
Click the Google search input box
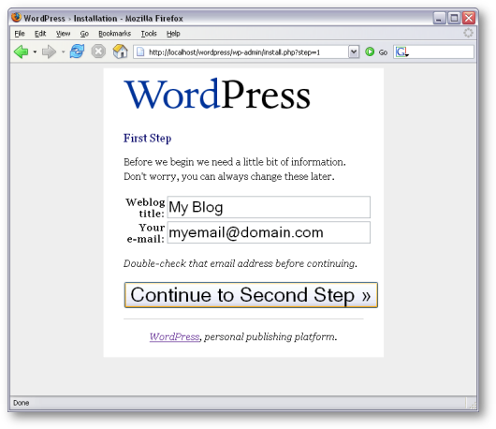[442, 52]
